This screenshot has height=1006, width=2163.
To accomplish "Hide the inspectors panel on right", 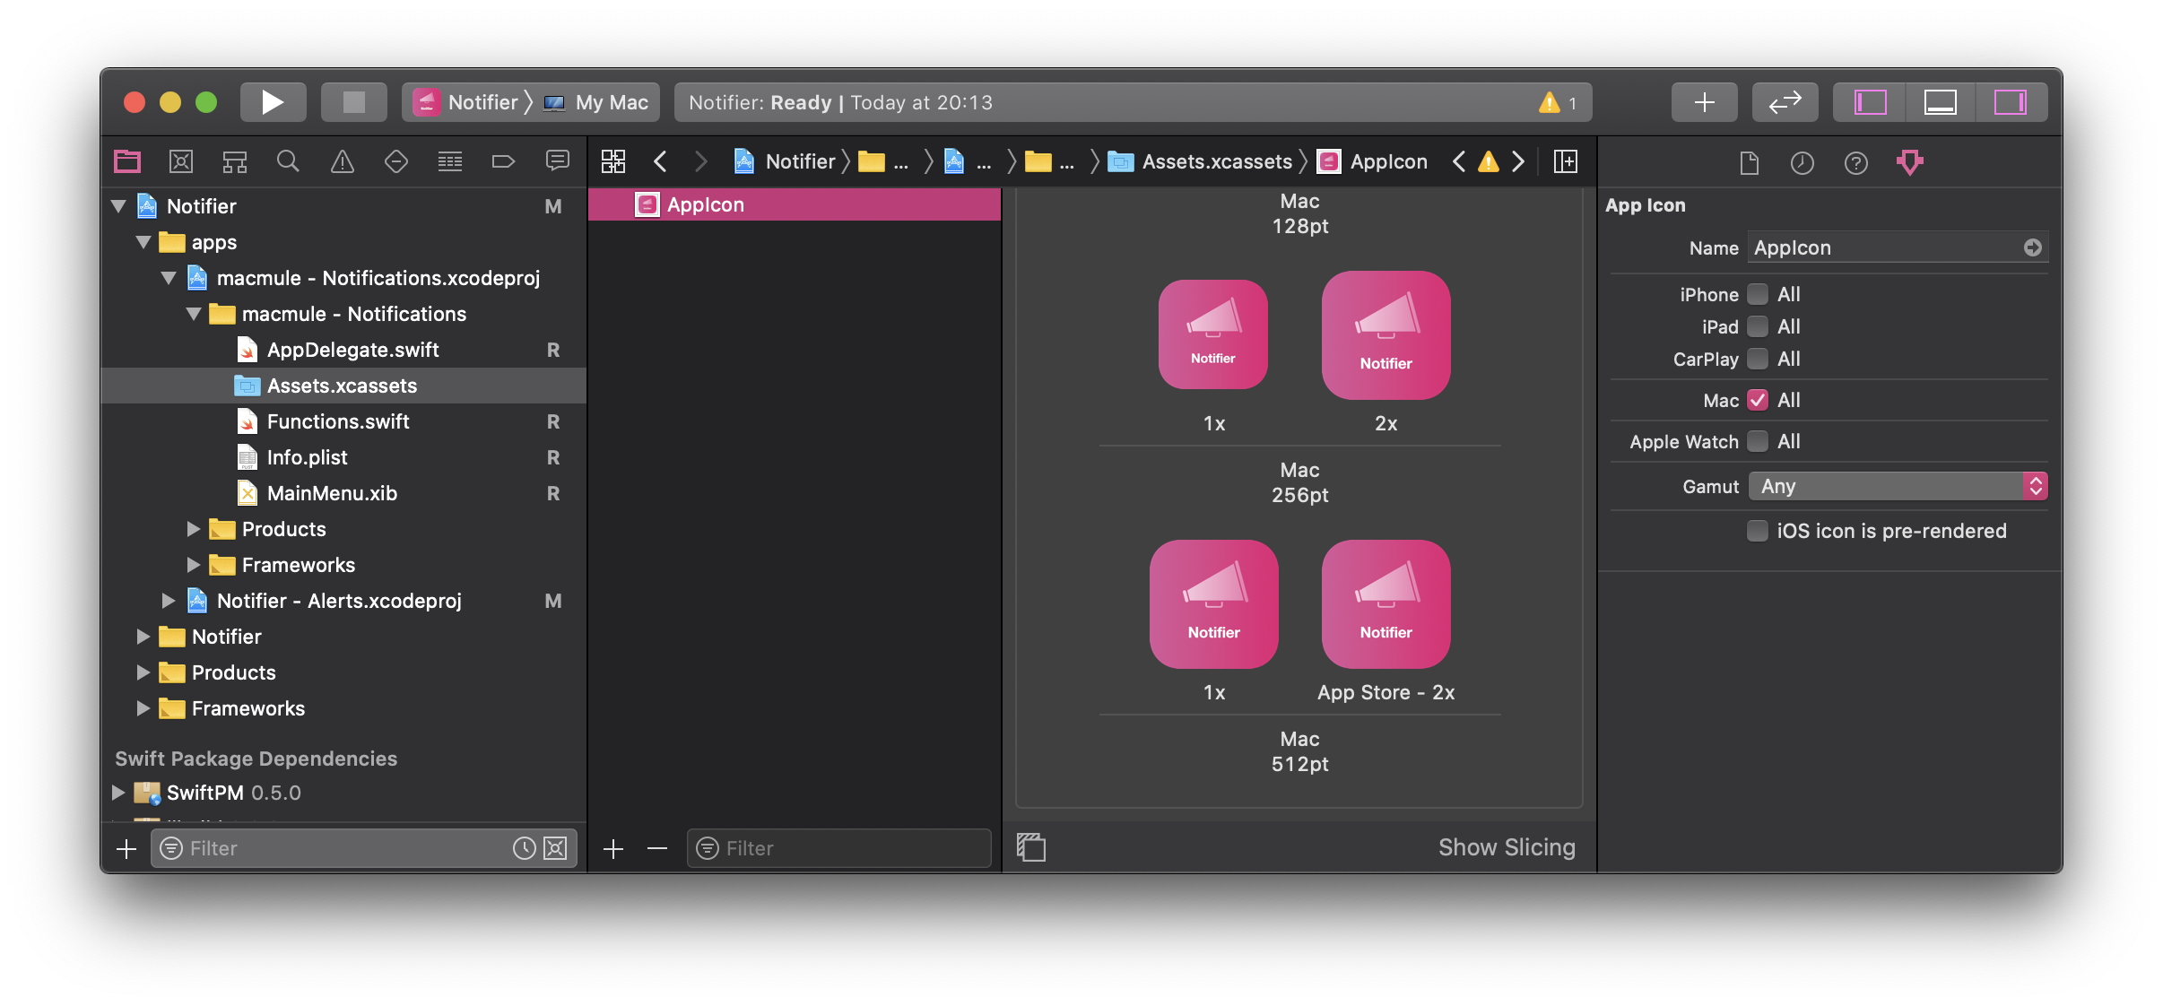I will coord(2010,102).
